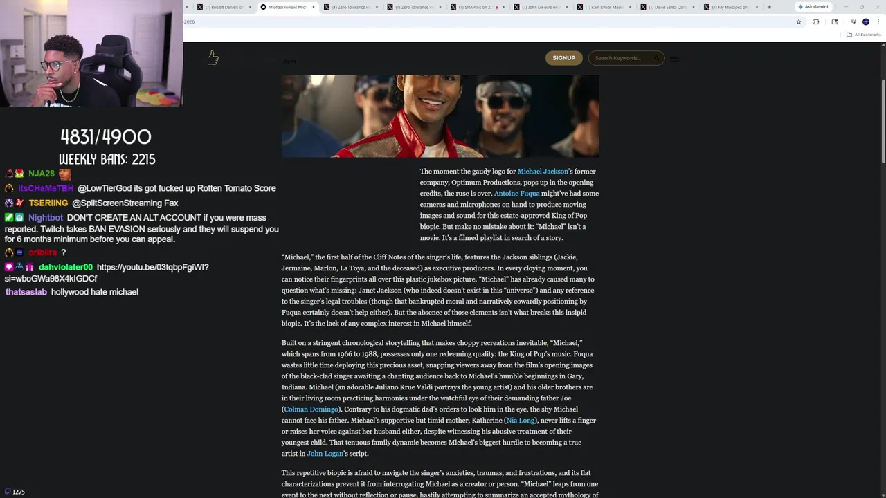Click the Nightbot chat username

(46, 218)
